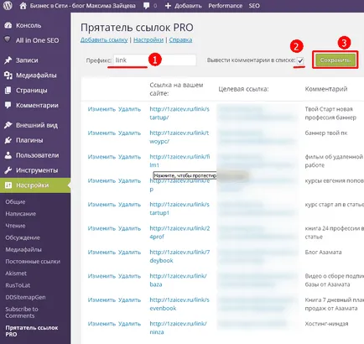The width and height of the screenshot is (364, 344).
Task: Open the plugin's Настройки link under title
Action: click(x=148, y=40)
